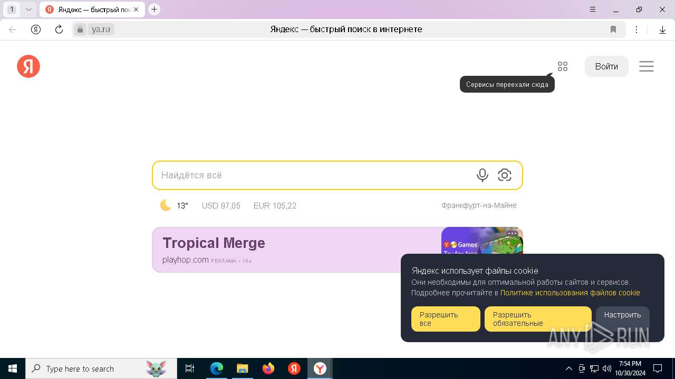Viewport: 675px width, 379px height.
Task: Click Разрешить все cookie button
Action: (446, 319)
